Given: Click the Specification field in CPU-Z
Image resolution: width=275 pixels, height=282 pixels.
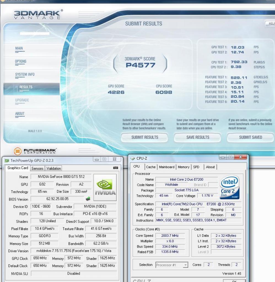Looking at the screenshot, I should coord(198,204).
